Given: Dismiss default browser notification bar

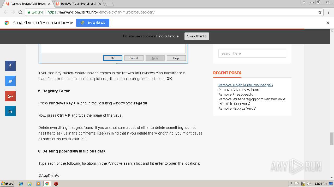Looking at the screenshot, I should tap(328, 23).
